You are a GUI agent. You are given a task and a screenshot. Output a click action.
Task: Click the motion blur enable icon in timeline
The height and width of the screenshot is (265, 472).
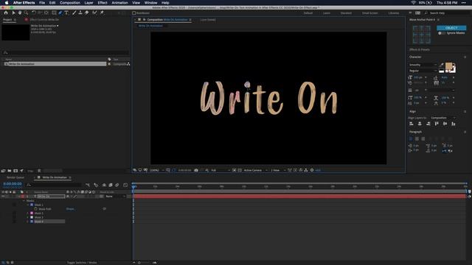[x=117, y=185]
